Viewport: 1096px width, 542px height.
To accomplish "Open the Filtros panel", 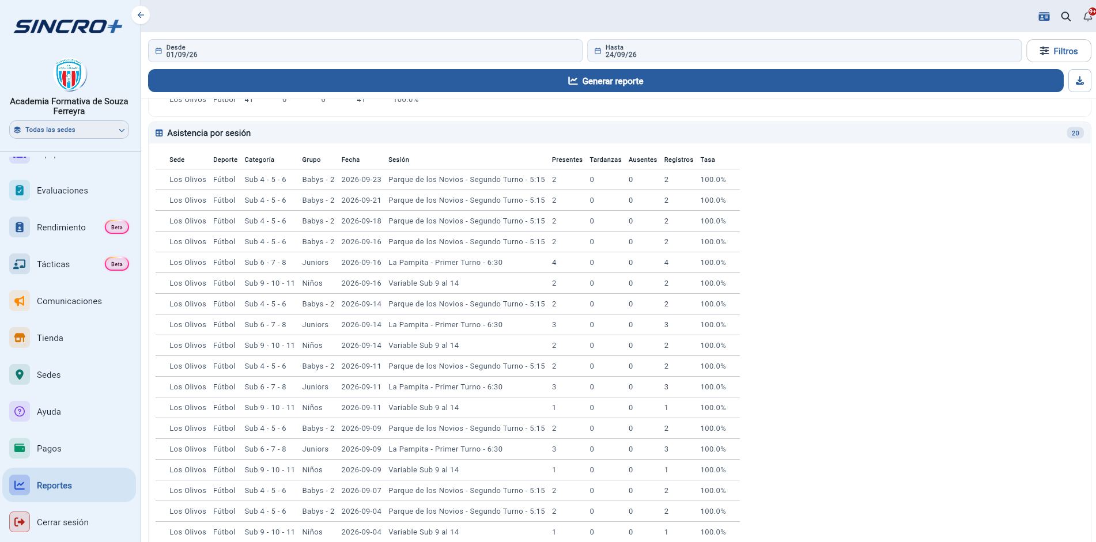I will coord(1059,51).
